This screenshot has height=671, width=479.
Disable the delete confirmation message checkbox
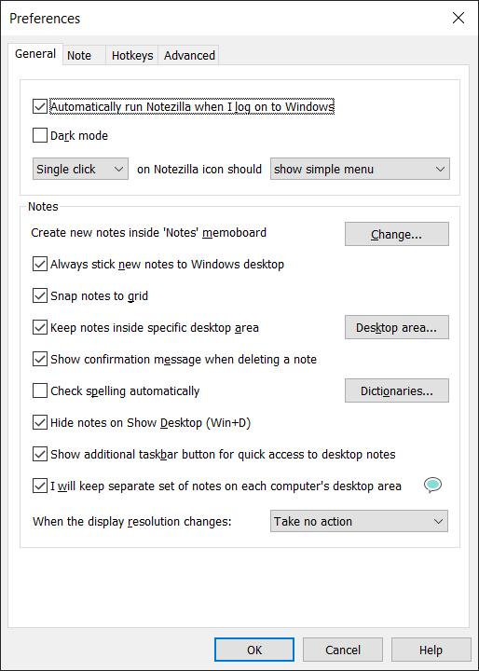40,359
